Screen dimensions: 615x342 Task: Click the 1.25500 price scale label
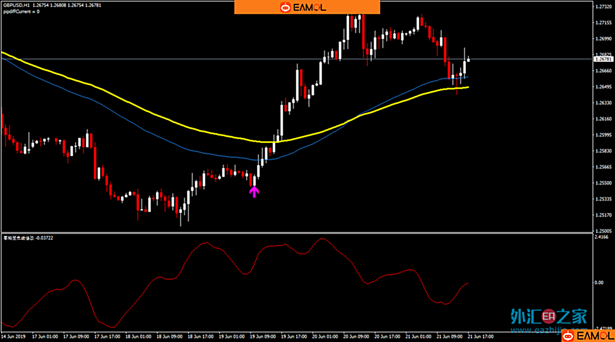click(x=603, y=183)
